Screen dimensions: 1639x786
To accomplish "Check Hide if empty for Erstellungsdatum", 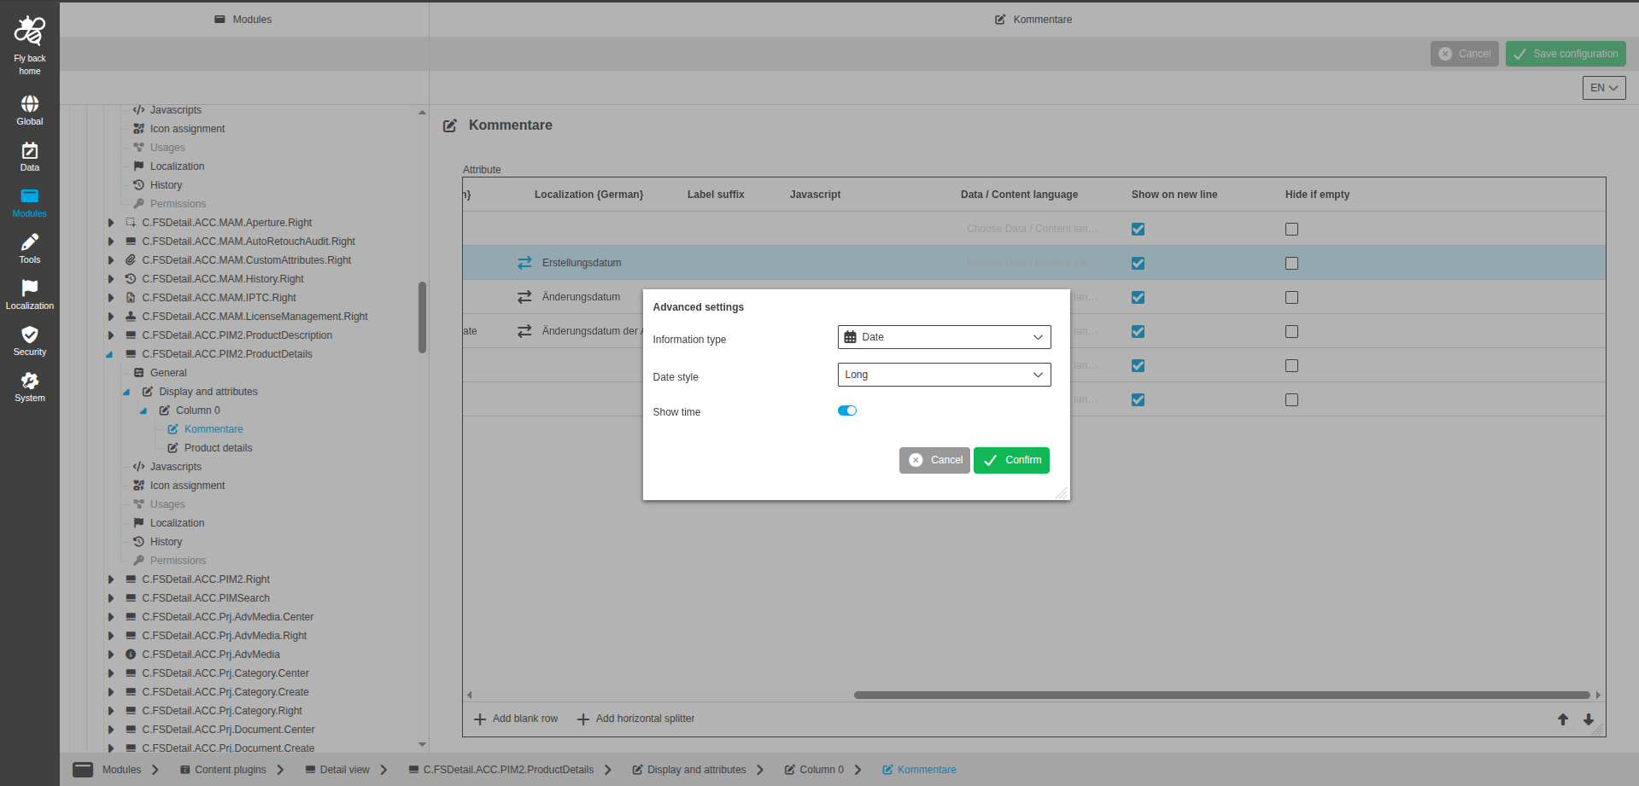I will click(1291, 263).
